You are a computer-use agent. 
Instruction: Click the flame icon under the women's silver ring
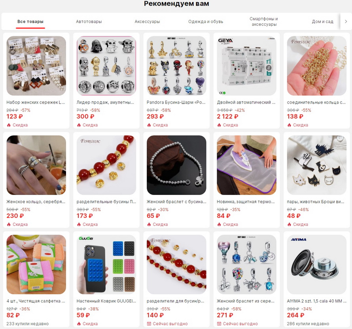[x=9, y=224]
